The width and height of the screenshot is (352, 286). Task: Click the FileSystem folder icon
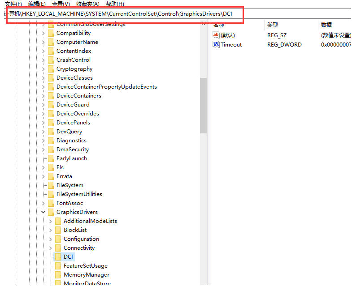(51, 185)
